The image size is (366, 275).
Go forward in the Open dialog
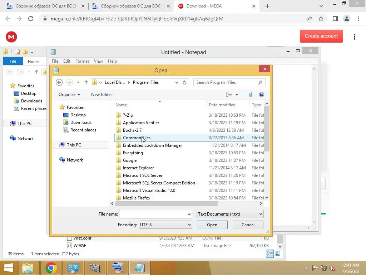tap(69, 82)
